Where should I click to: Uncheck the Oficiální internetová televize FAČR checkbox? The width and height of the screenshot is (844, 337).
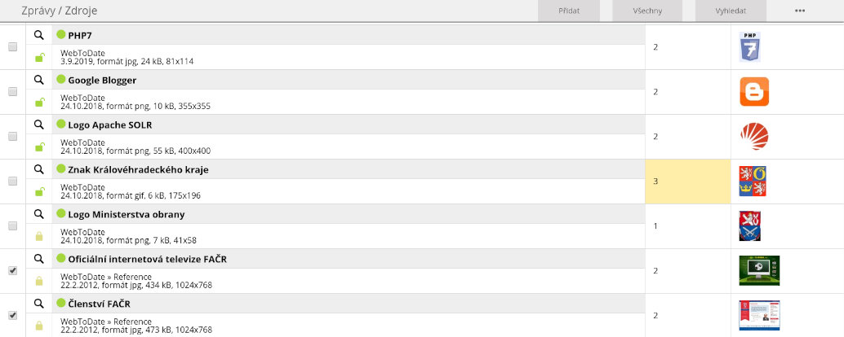(x=12, y=271)
